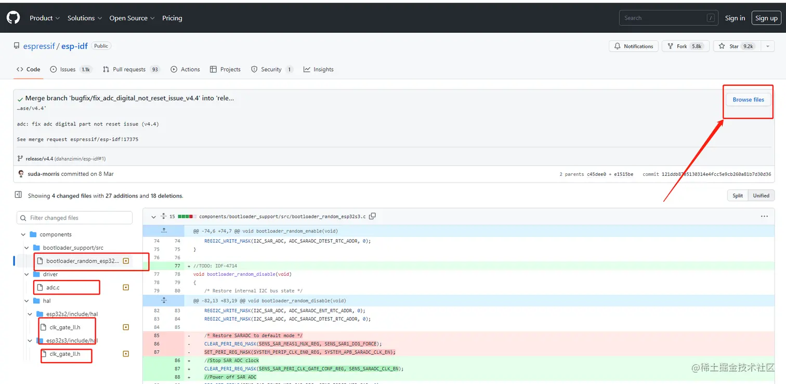Open the esp-idf repository link
The height and width of the screenshot is (384, 786).
[74, 46]
